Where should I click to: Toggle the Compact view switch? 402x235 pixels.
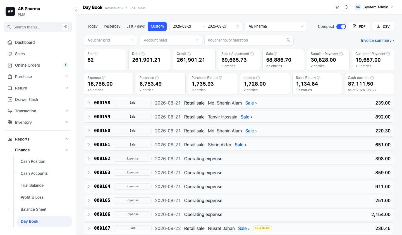point(341,26)
